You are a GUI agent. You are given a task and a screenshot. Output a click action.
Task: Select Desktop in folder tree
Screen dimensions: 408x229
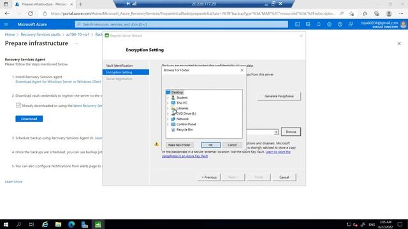[x=177, y=92]
